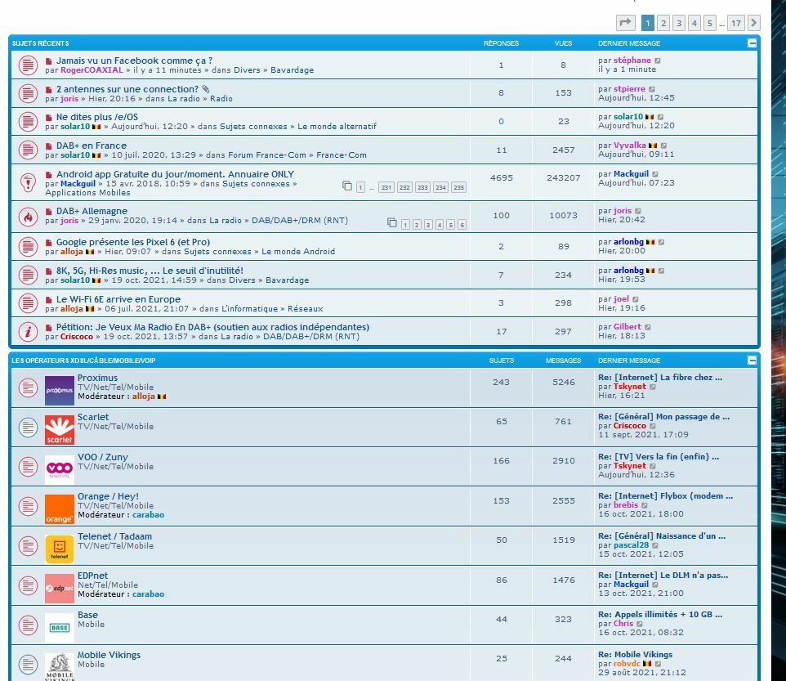
Task: Open the Mobile Vikings forum
Action: pyautogui.click(x=109, y=654)
